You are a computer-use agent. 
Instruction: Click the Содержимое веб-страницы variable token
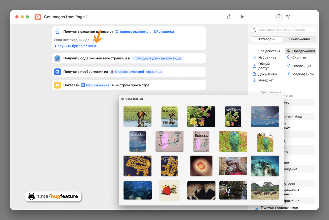point(136,72)
